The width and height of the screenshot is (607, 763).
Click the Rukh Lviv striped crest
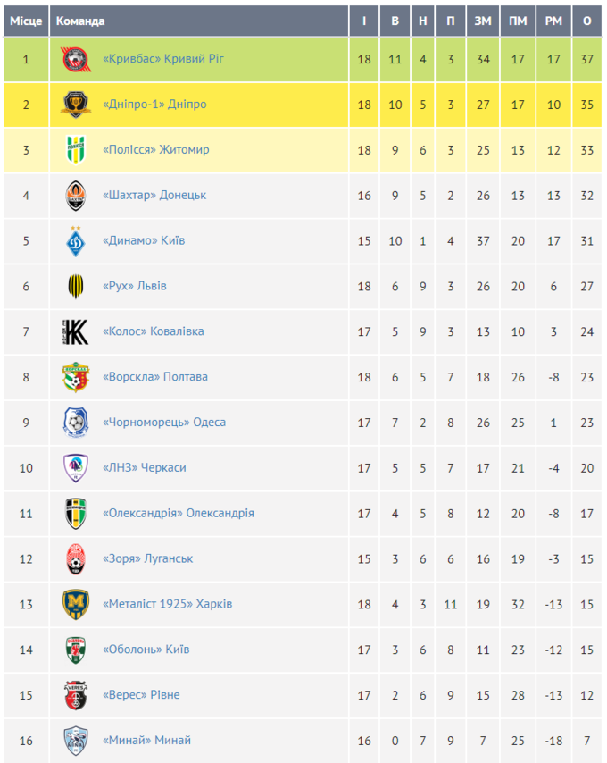coord(75,287)
